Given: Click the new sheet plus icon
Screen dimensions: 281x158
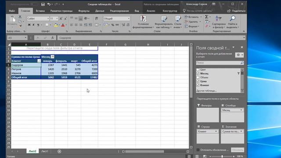Looking at the screenshot, I should point(59,151).
